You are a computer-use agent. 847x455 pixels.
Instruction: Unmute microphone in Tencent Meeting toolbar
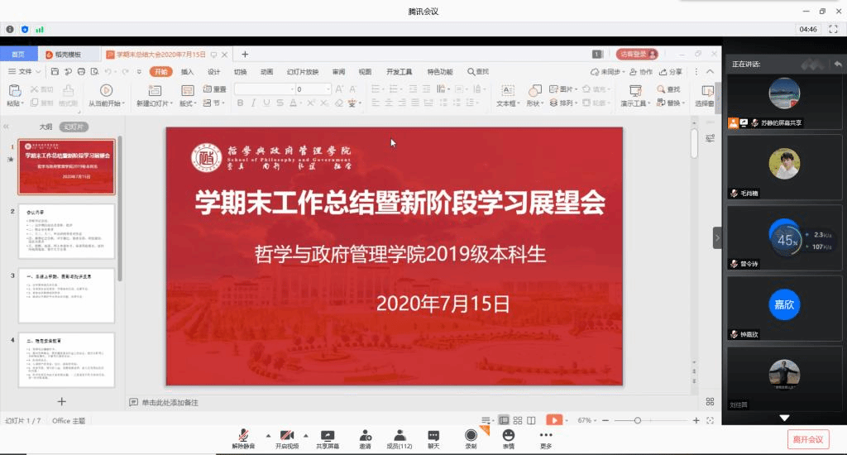tap(243, 438)
